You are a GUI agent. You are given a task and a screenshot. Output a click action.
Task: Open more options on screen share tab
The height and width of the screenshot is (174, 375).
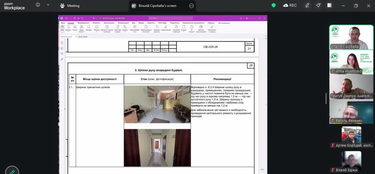coord(191,6)
